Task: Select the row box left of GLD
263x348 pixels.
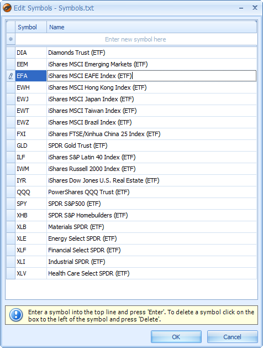Action: (10, 146)
